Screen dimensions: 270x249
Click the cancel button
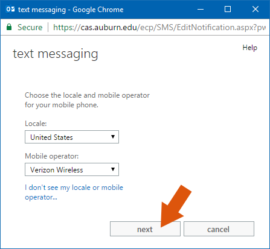click(x=219, y=229)
